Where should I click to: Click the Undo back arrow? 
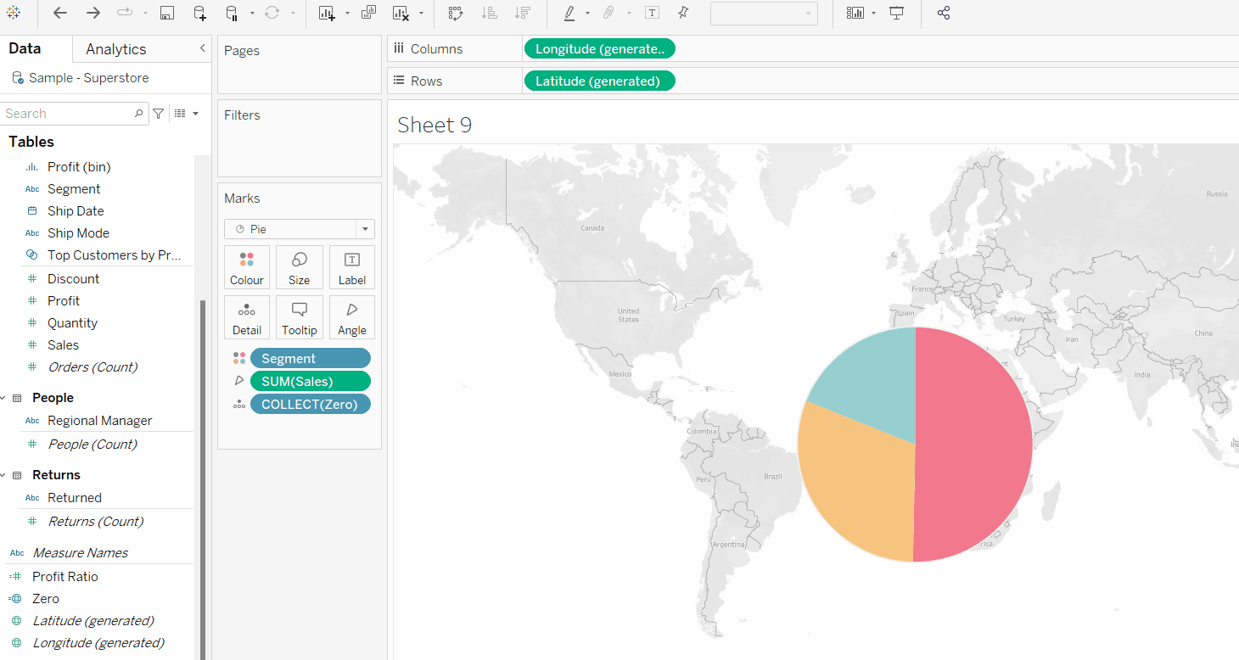pyautogui.click(x=60, y=13)
